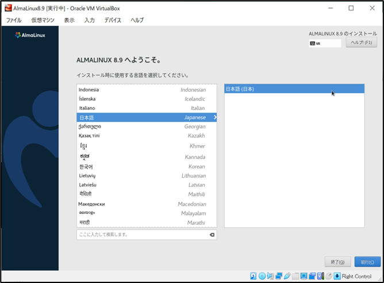Click the ヘルプ! (F1) button
The width and height of the screenshot is (384, 283).
(x=362, y=43)
